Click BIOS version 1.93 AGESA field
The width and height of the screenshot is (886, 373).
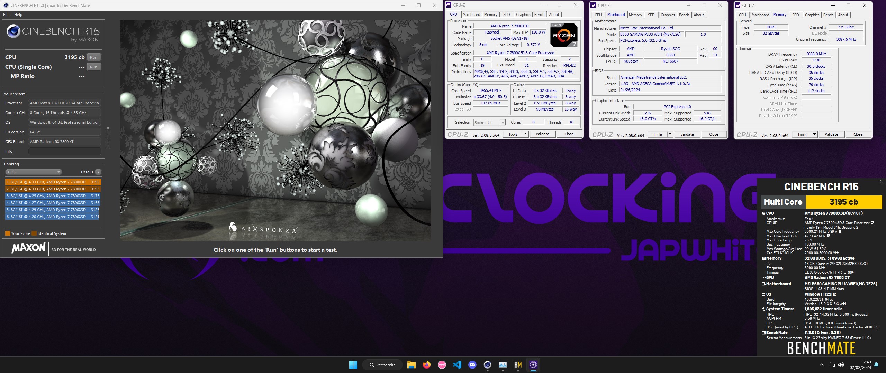point(670,84)
